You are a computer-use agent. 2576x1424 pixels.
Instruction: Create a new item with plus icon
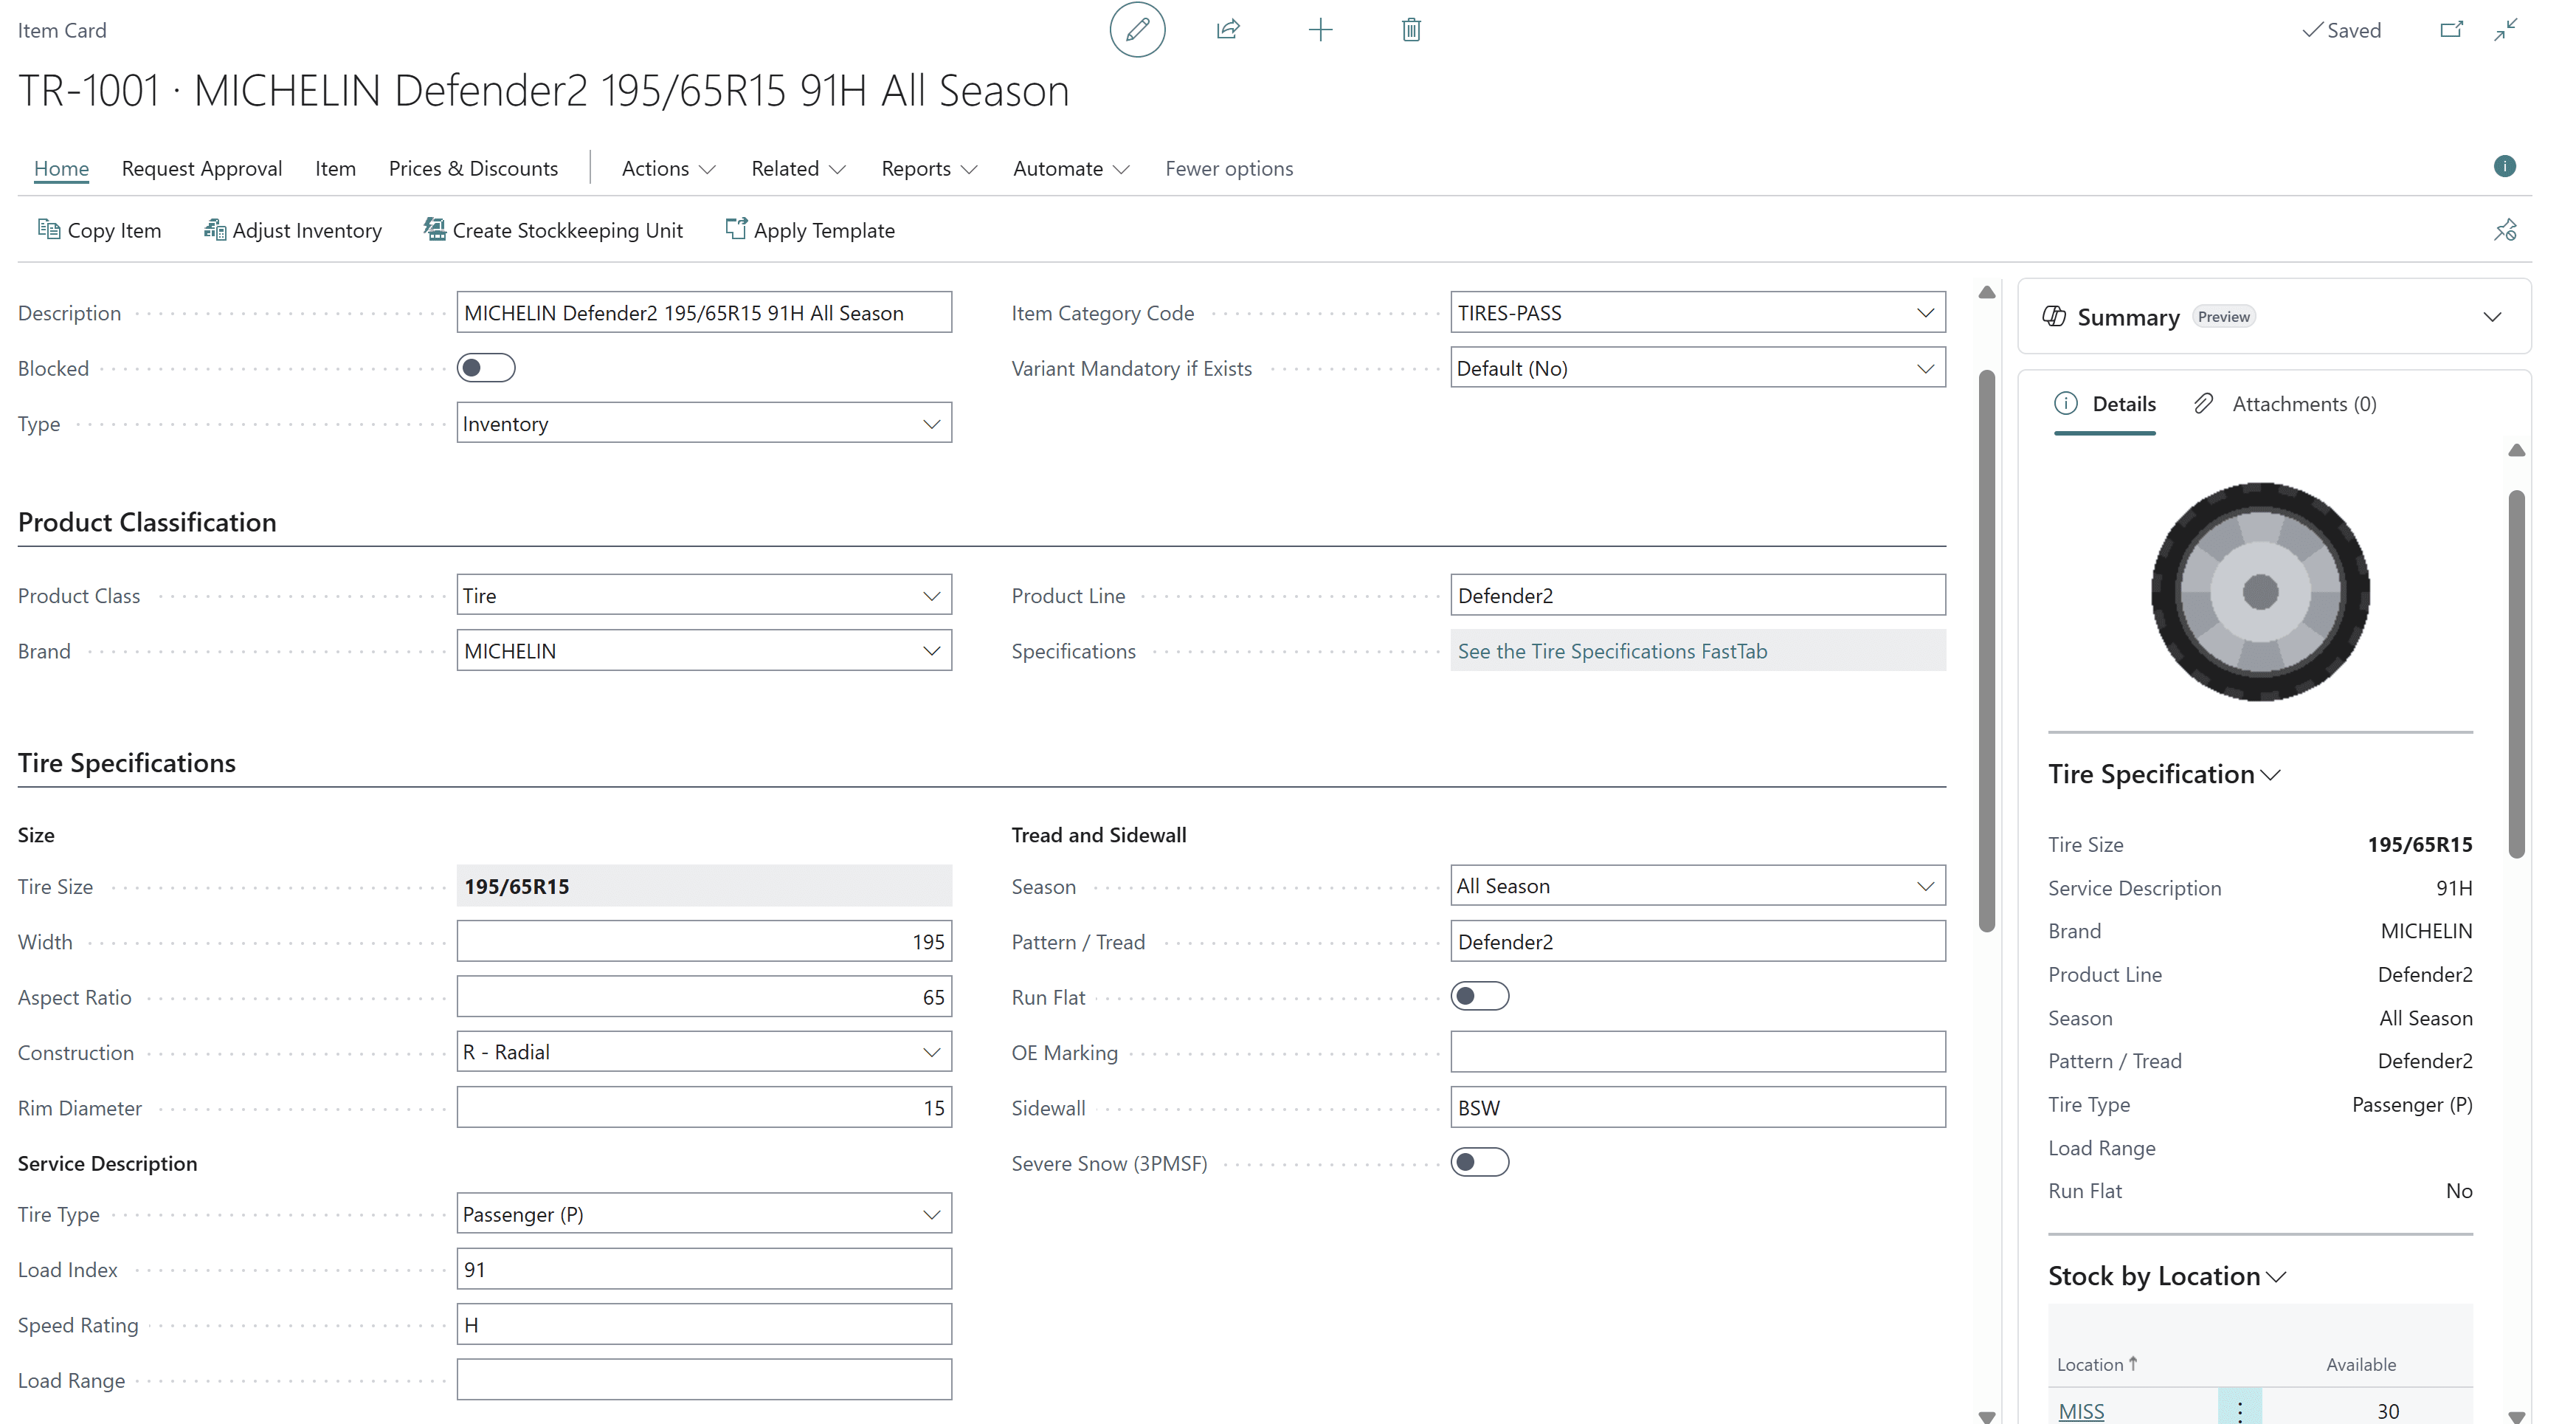tap(1320, 30)
